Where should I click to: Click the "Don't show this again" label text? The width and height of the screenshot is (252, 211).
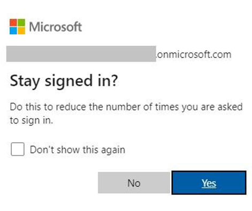click(x=78, y=150)
